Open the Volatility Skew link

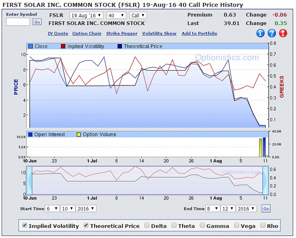[160, 33]
